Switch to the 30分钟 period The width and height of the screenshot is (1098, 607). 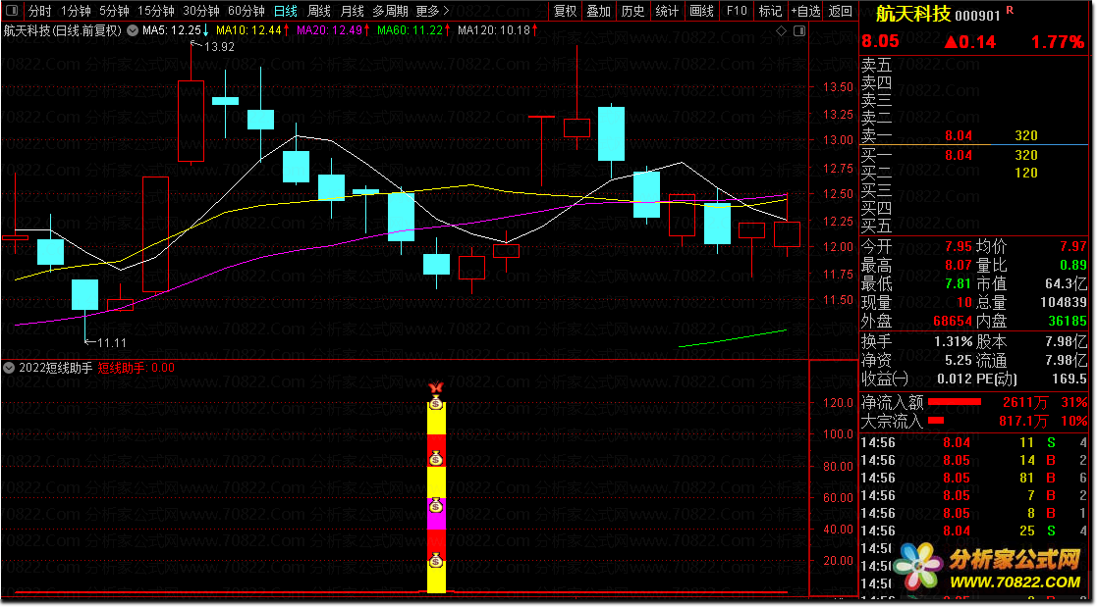pos(201,11)
